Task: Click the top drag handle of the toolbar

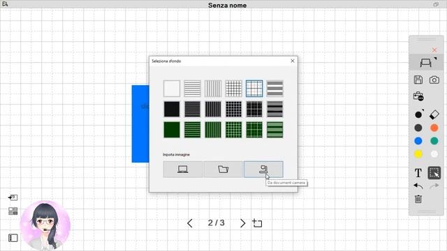Action: [x=426, y=39]
